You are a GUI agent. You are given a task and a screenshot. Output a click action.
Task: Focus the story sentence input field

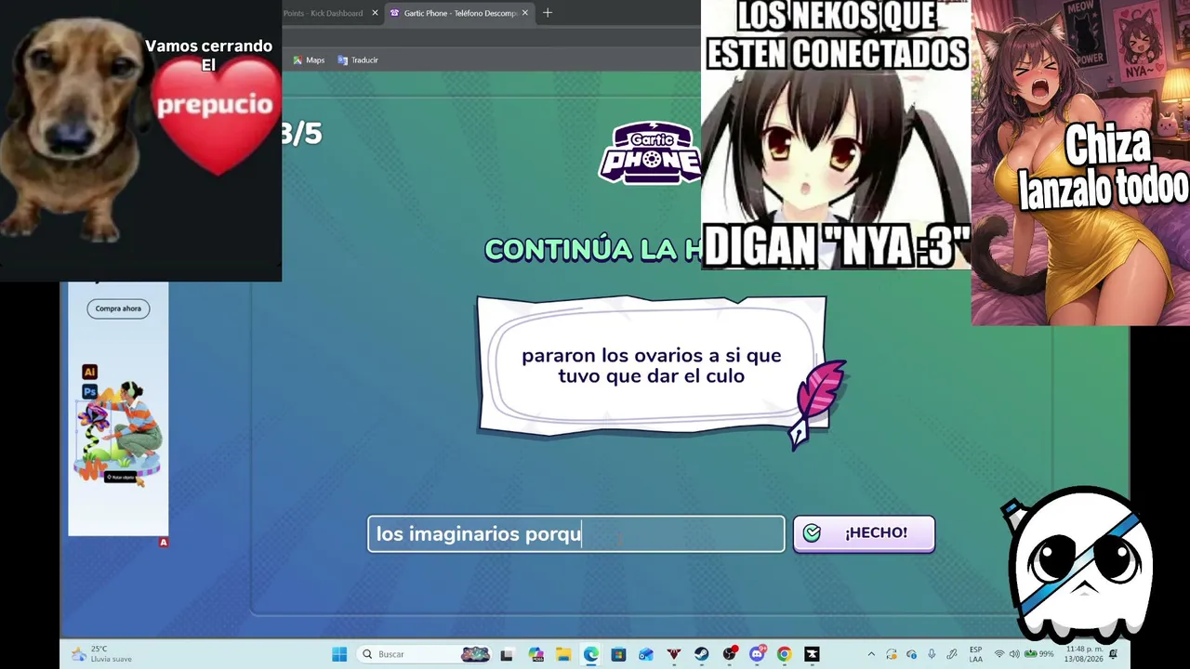(x=576, y=534)
